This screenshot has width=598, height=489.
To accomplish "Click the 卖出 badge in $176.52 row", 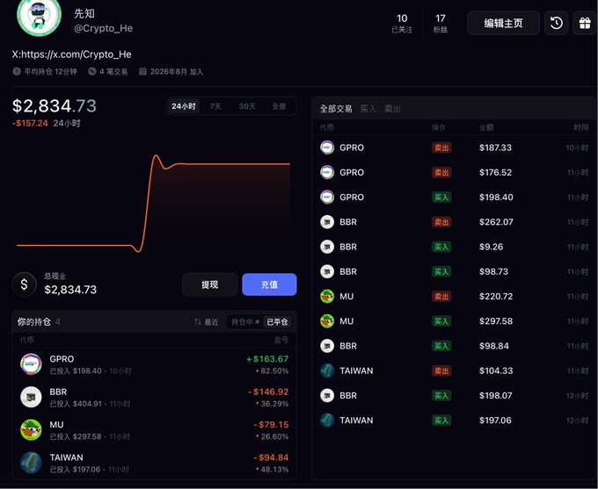I will click(441, 173).
